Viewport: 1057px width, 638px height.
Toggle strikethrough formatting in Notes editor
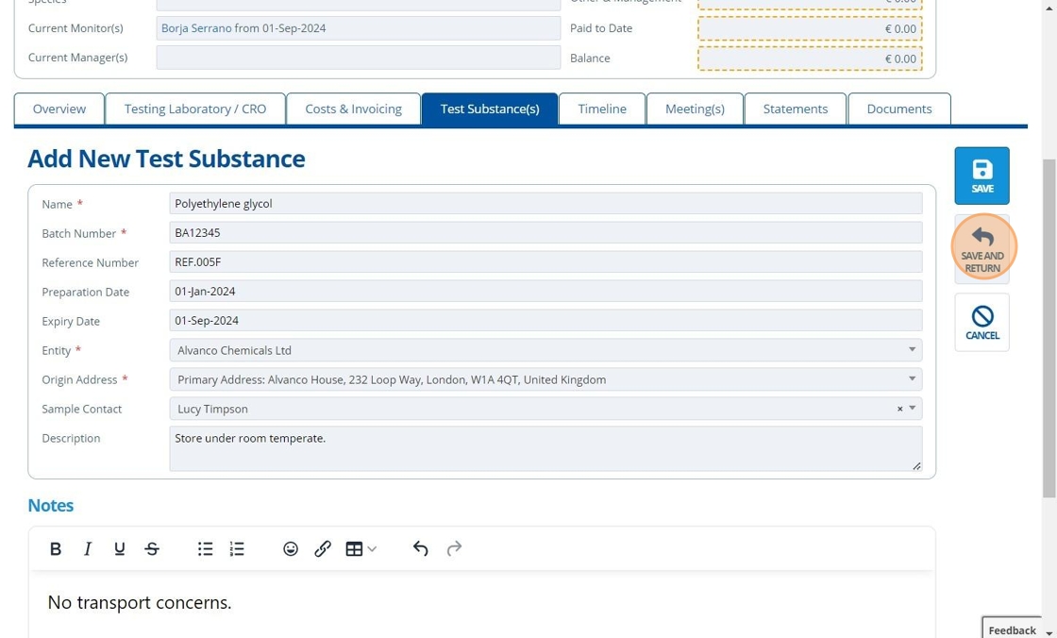tap(152, 549)
